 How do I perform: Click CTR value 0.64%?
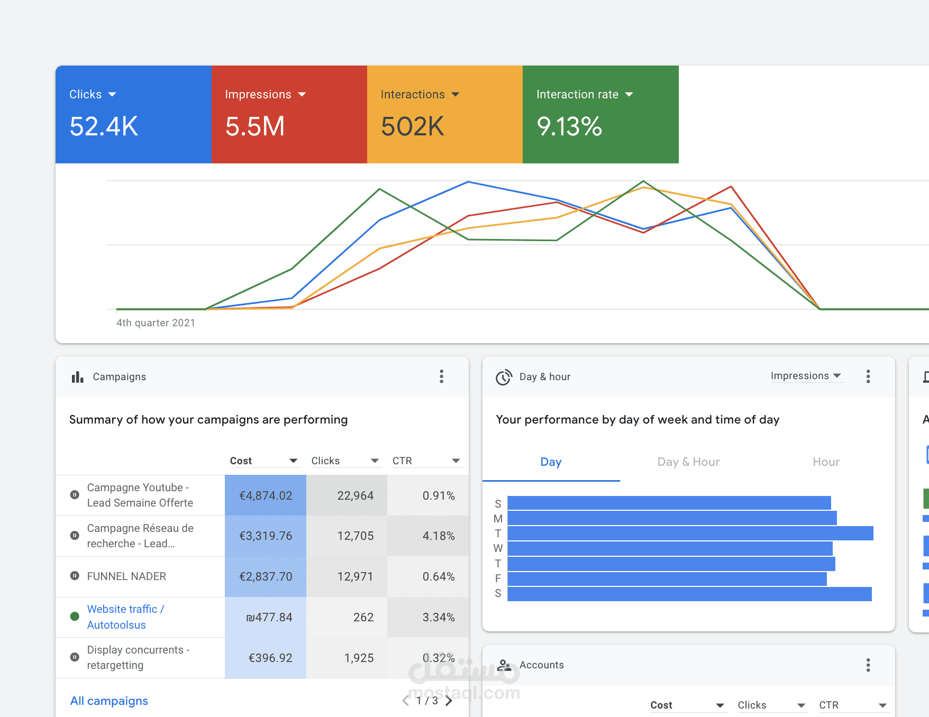(x=439, y=576)
